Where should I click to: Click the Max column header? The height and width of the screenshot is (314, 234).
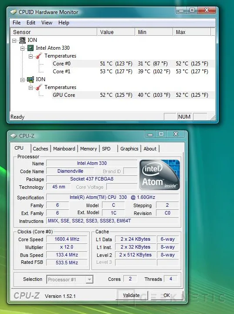192,32
